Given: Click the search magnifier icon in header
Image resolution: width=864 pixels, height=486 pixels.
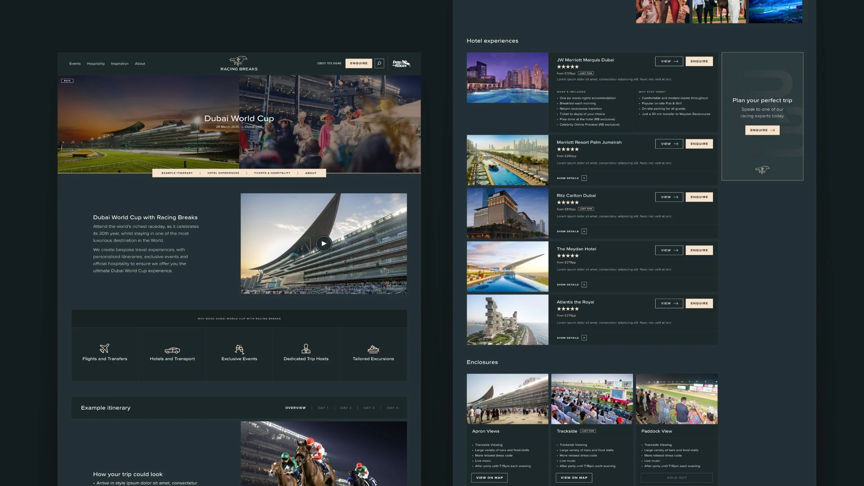Looking at the screenshot, I should click(x=379, y=63).
